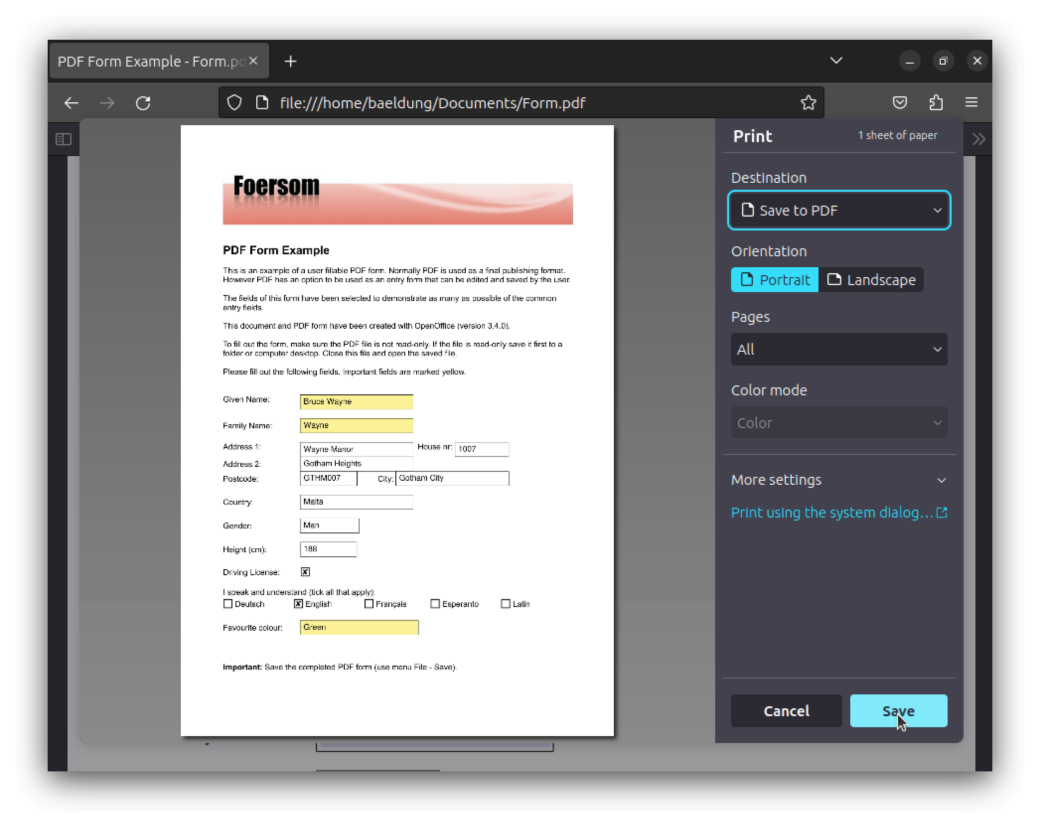
Task: Click the Foersom logo banner in preview
Action: coord(398,199)
